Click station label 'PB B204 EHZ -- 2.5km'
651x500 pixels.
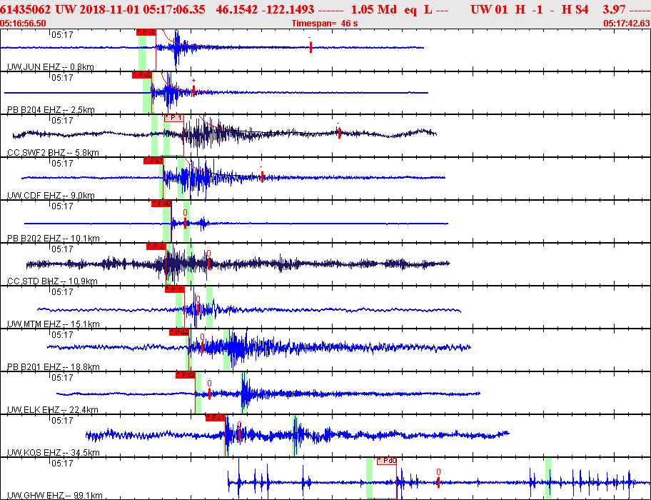click(x=51, y=109)
